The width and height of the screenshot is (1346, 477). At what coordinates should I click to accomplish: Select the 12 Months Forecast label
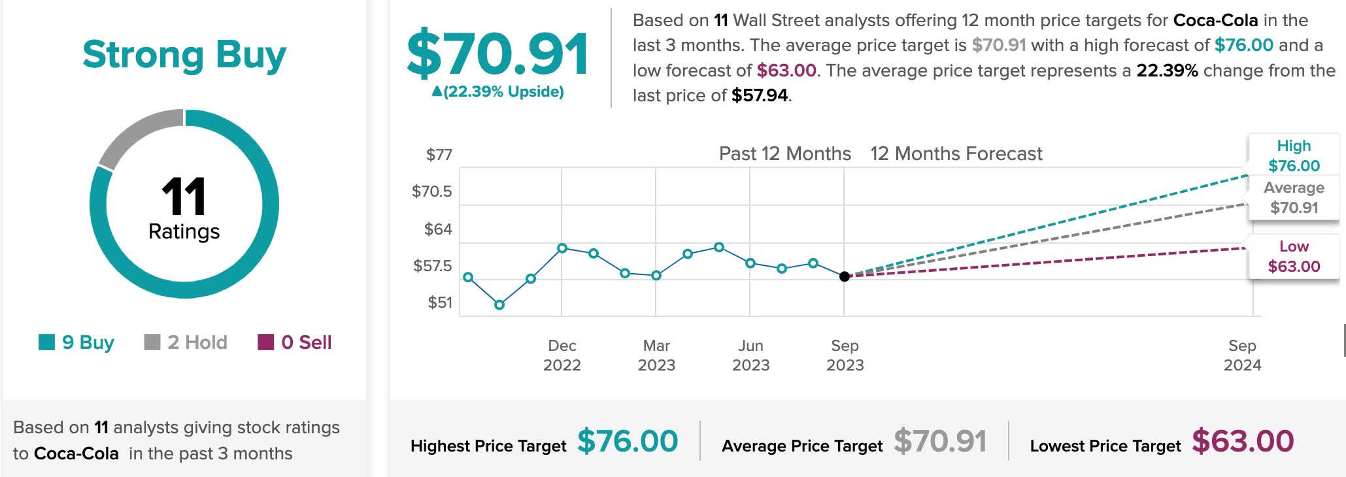(x=956, y=154)
